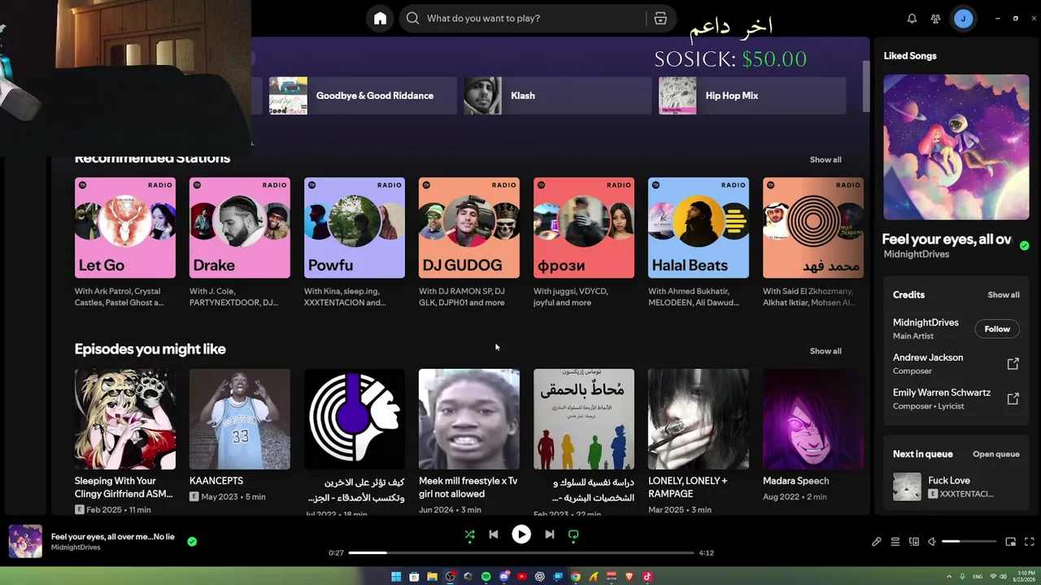This screenshot has width=1041, height=585.
Task: Adjust the volume slider
Action: (x=969, y=542)
